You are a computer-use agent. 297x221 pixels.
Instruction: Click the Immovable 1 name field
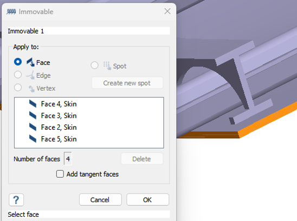(89, 31)
